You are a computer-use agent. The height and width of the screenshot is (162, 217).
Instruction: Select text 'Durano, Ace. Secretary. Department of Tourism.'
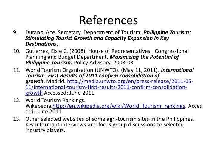[x=83, y=32]
